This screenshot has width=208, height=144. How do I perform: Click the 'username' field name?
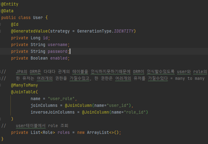[x=58, y=45]
